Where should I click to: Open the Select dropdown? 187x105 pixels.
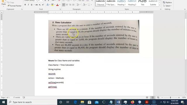coord(167,6)
